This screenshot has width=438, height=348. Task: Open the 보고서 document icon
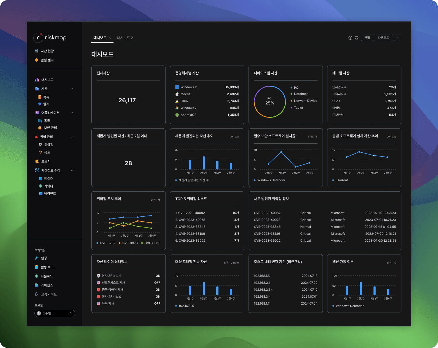click(x=37, y=161)
